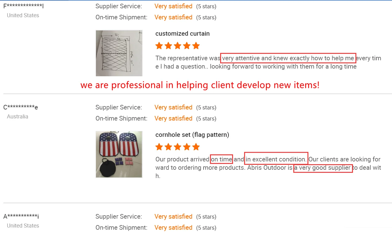Click the first star of customized curtain rating
Screen dimensions: 392x234
pos(159,46)
